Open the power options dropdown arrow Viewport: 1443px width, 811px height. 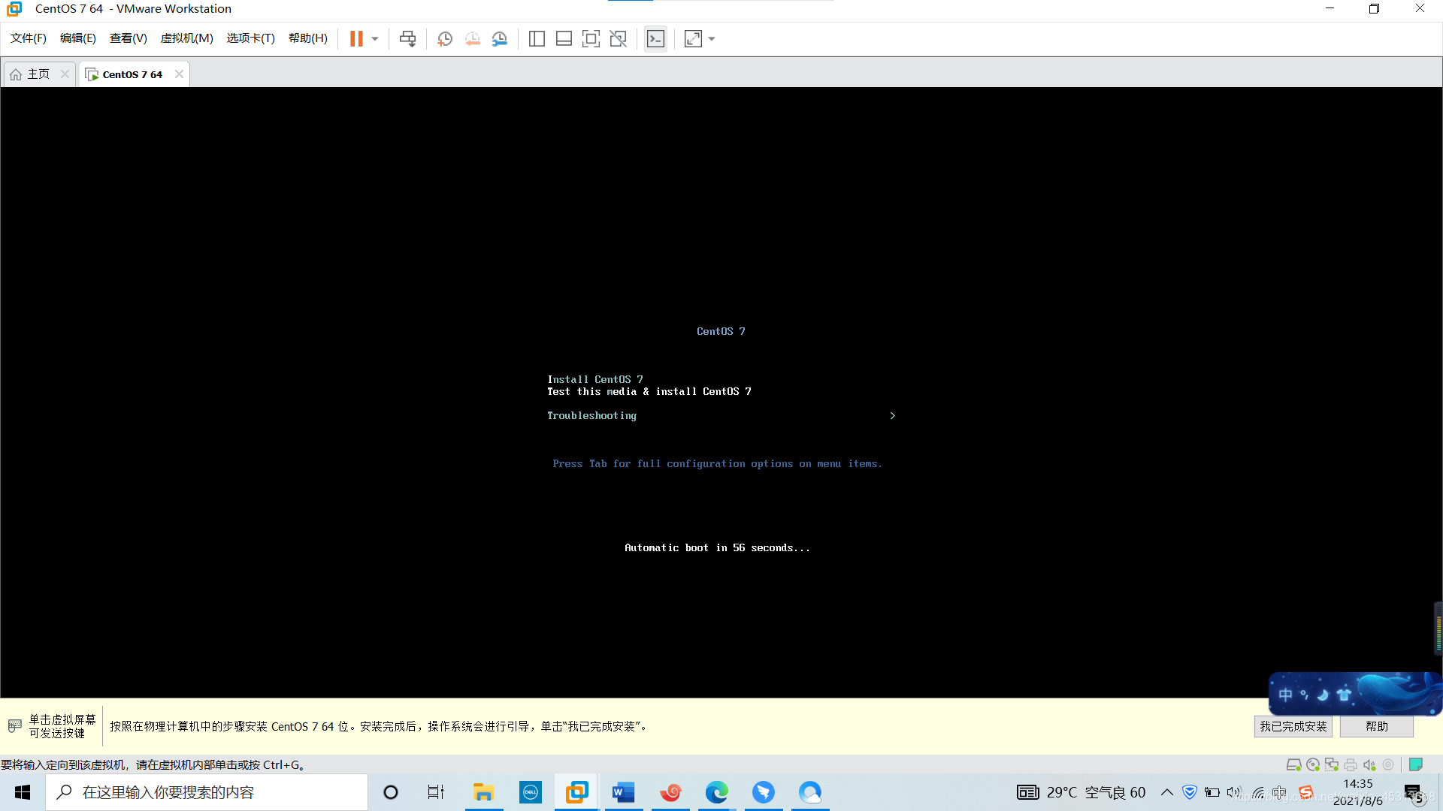[x=375, y=39]
